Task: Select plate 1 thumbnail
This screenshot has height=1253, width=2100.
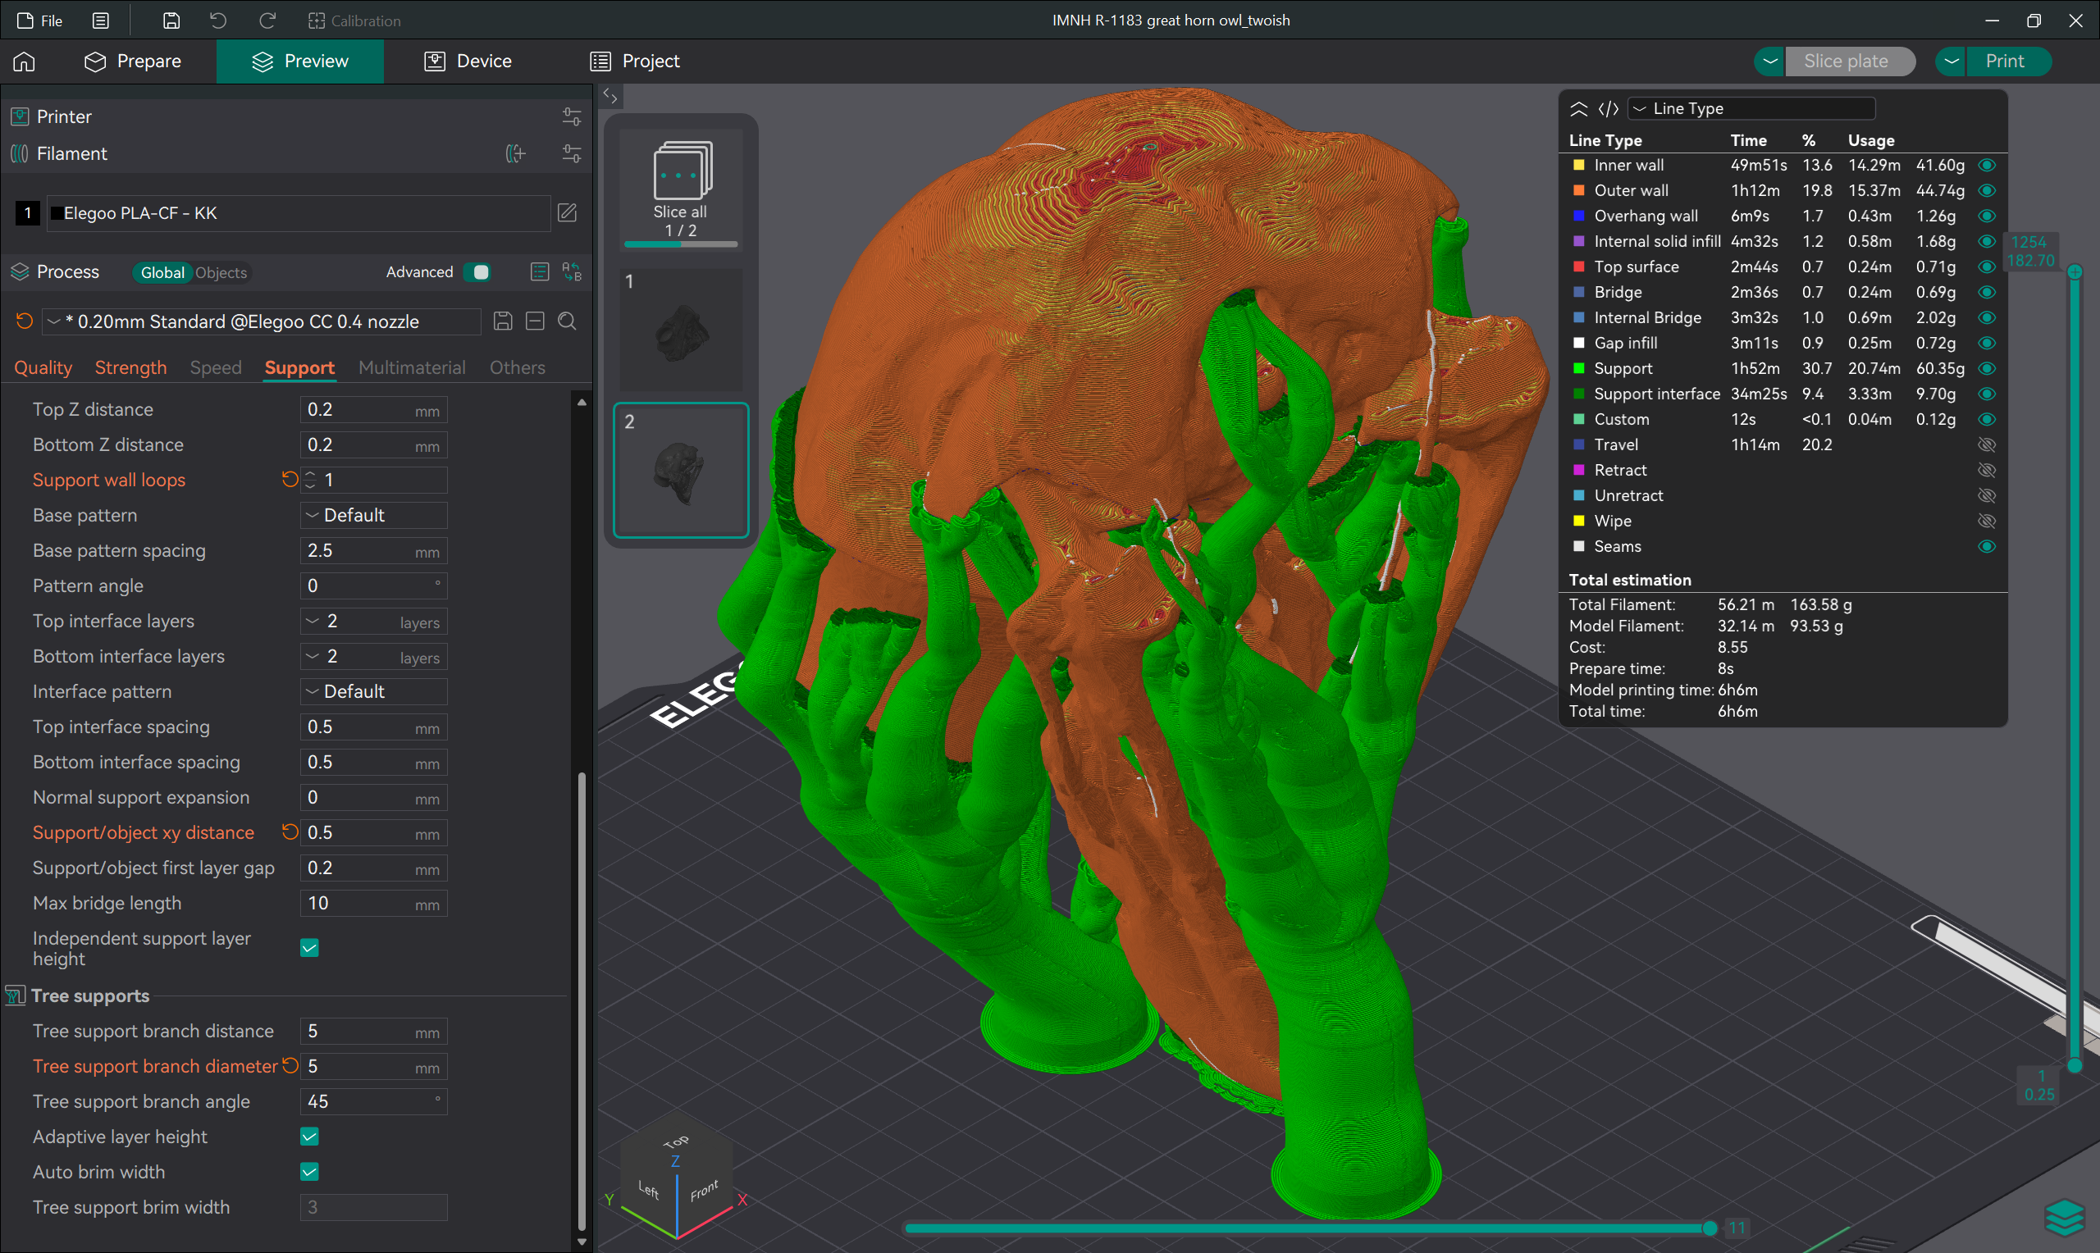Action: coord(681,330)
